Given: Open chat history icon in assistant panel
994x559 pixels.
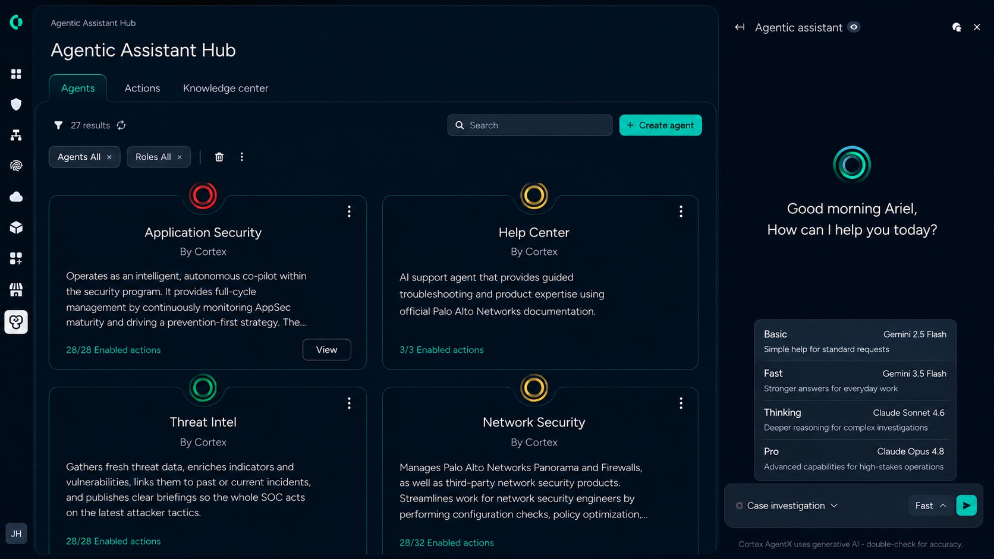Looking at the screenshot, I should [957, 27].
